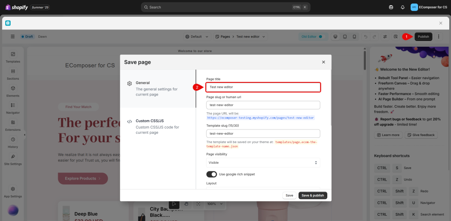Open the more options three-dot menu
The width and height of the screenshot is (451, 221).
point(438,37)
